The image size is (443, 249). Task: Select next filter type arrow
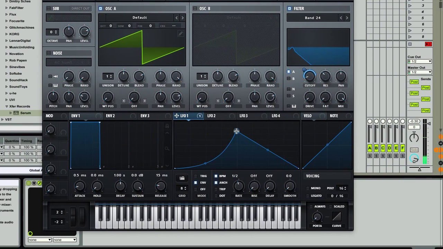tap(347, 18)
